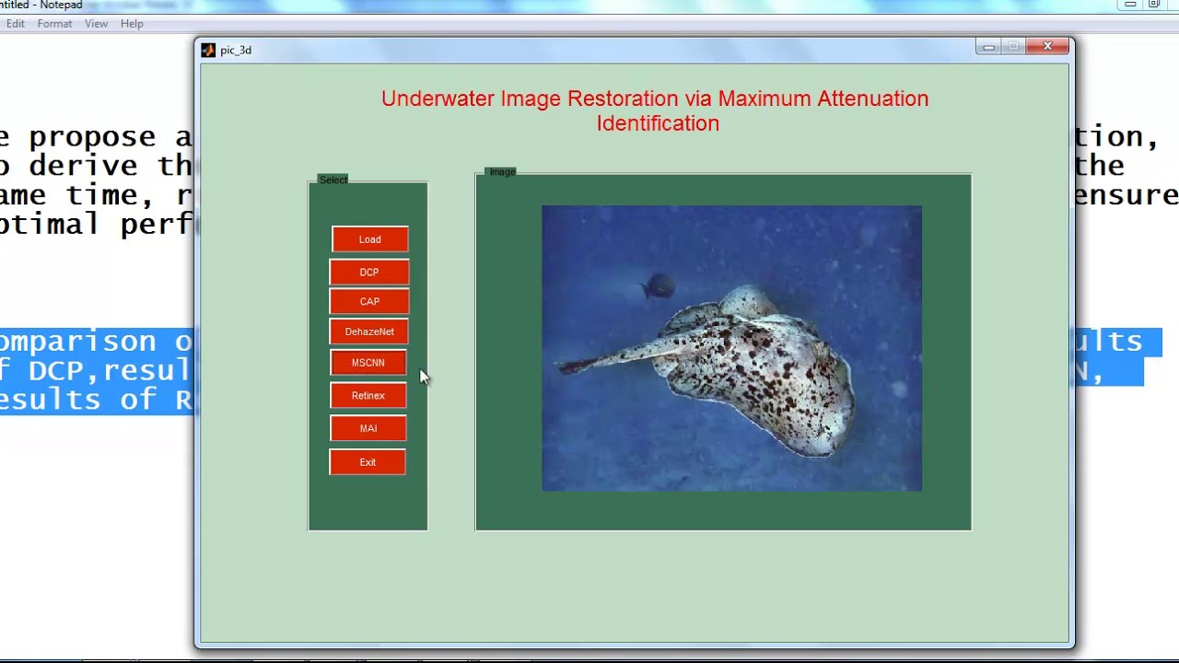Click the Load button
Screen dimensions: 1179x663
click(369, 239)
